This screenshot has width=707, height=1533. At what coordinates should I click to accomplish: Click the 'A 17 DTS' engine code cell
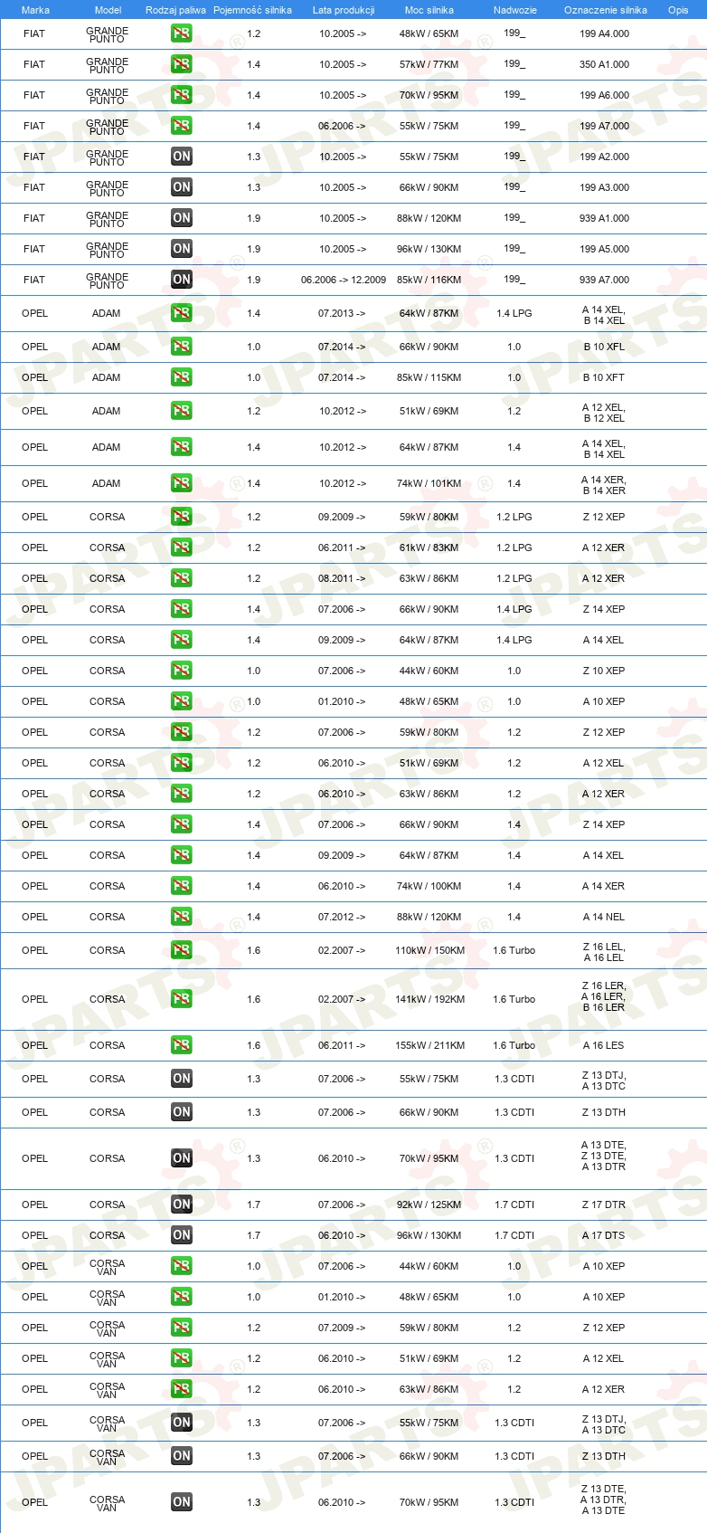pyautogui.click(x=603, y=1235)
